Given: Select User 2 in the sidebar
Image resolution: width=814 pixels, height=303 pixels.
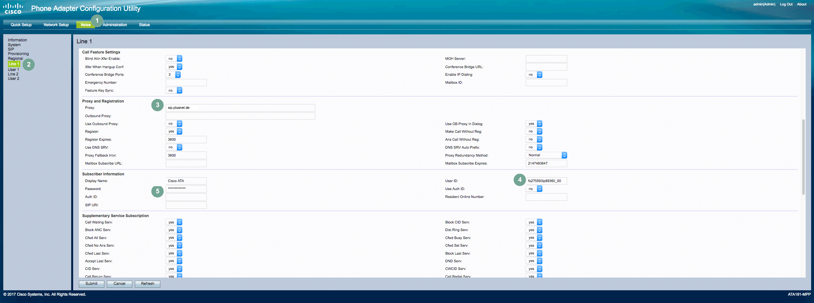Looking at the screenshot, I should [13, 79].
